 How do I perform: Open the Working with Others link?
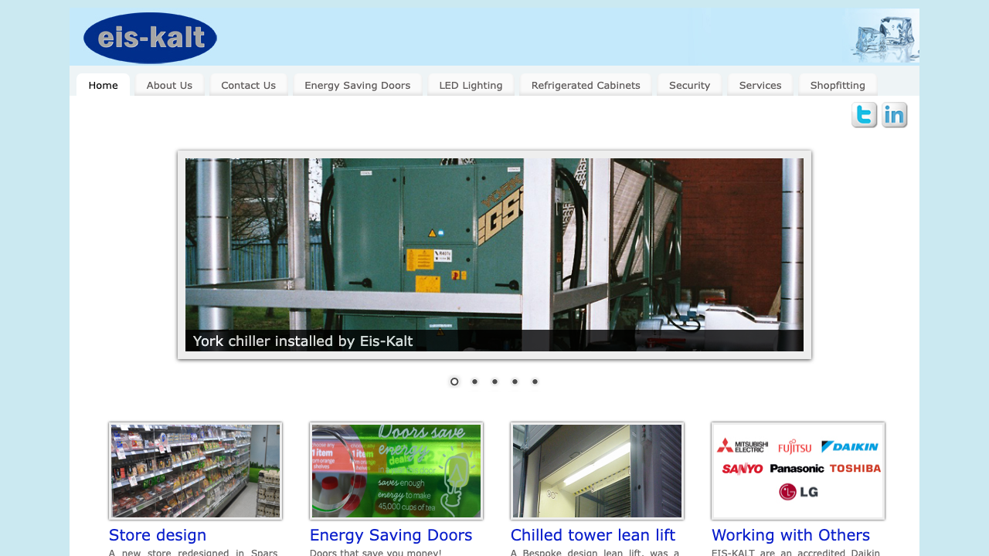[x=790, y=534]
